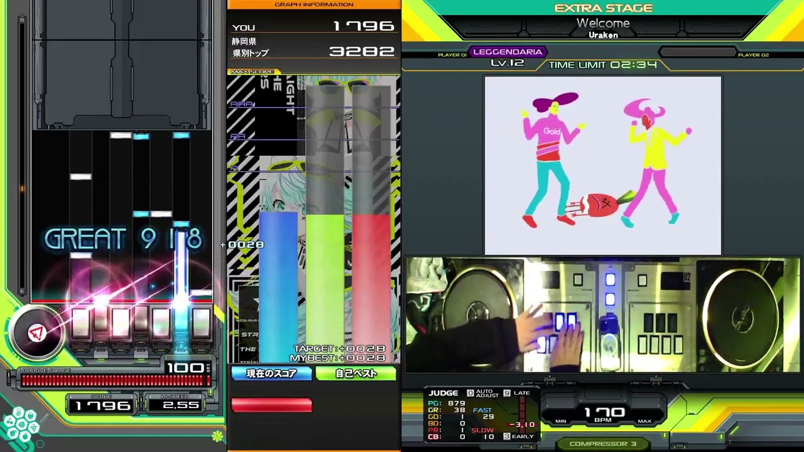Click the 静岡県 prefecture label
This screenshot has width=804, height=452.
coord(244,41)
